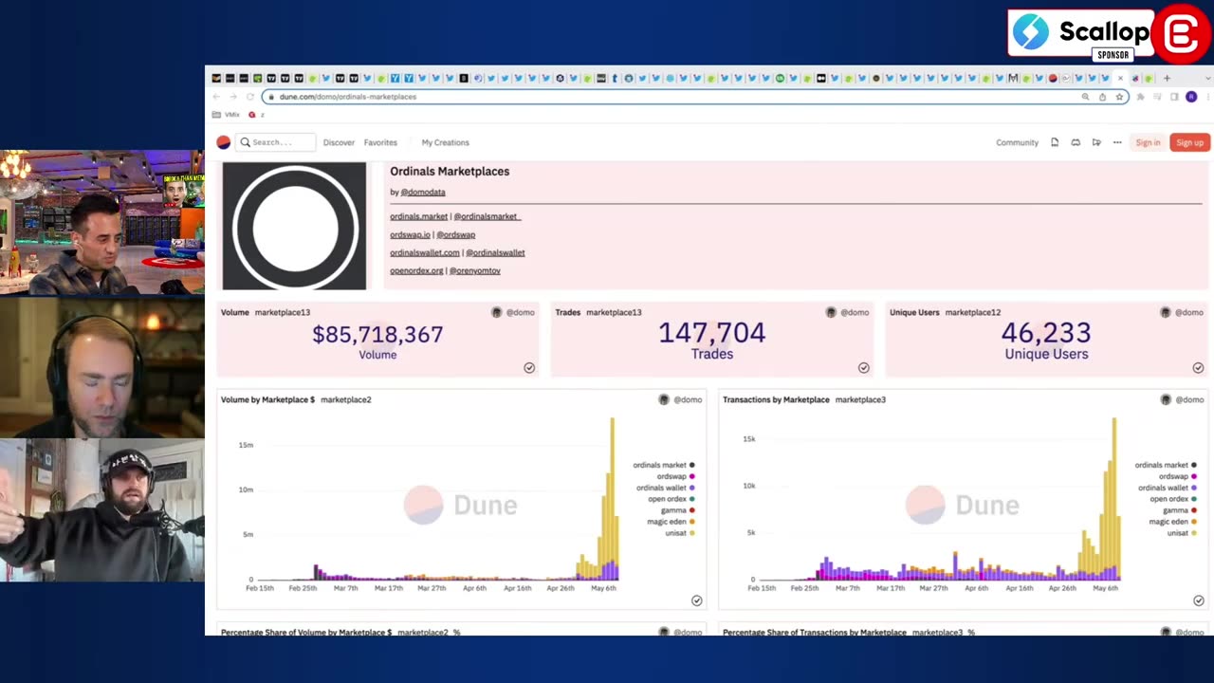Open marketplace3 query link on Transactions chart
Image resolution: width=1214 pixels, height=683 pixels.
tap(860, 399)
